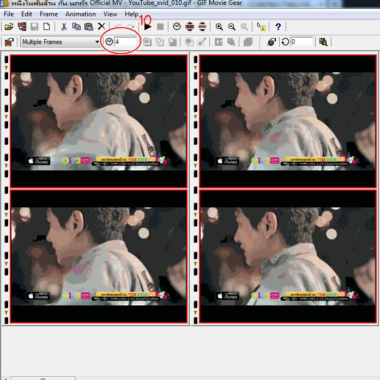Select the top-left frame thumbnail
380x380 pixels.
tap(99, 121)
